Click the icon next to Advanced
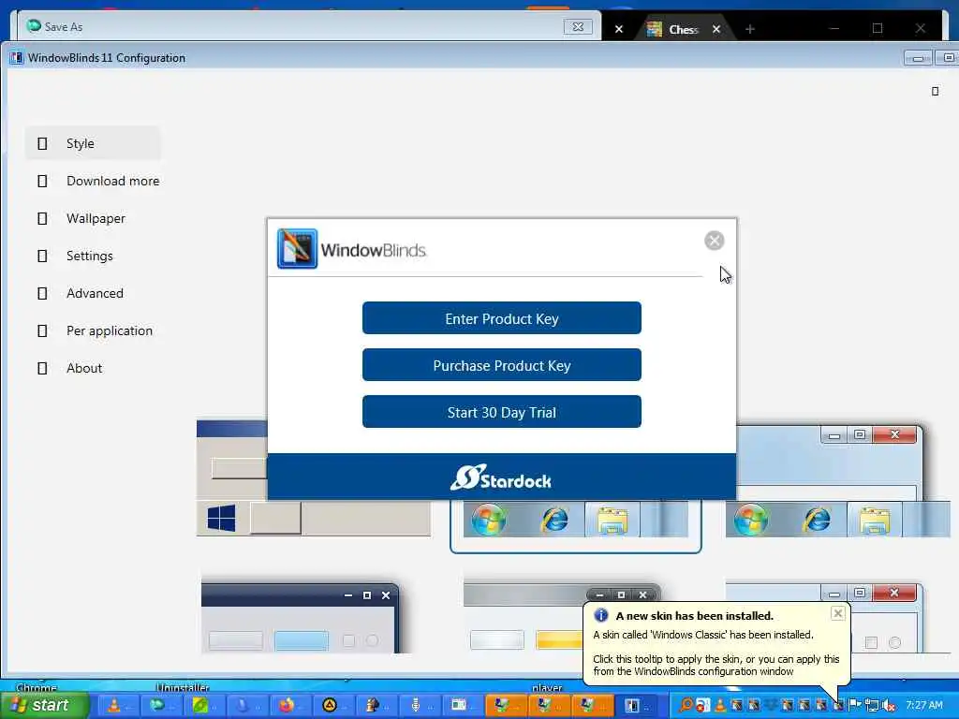Viewport: 959px width, 719px height. click(42, 293)
